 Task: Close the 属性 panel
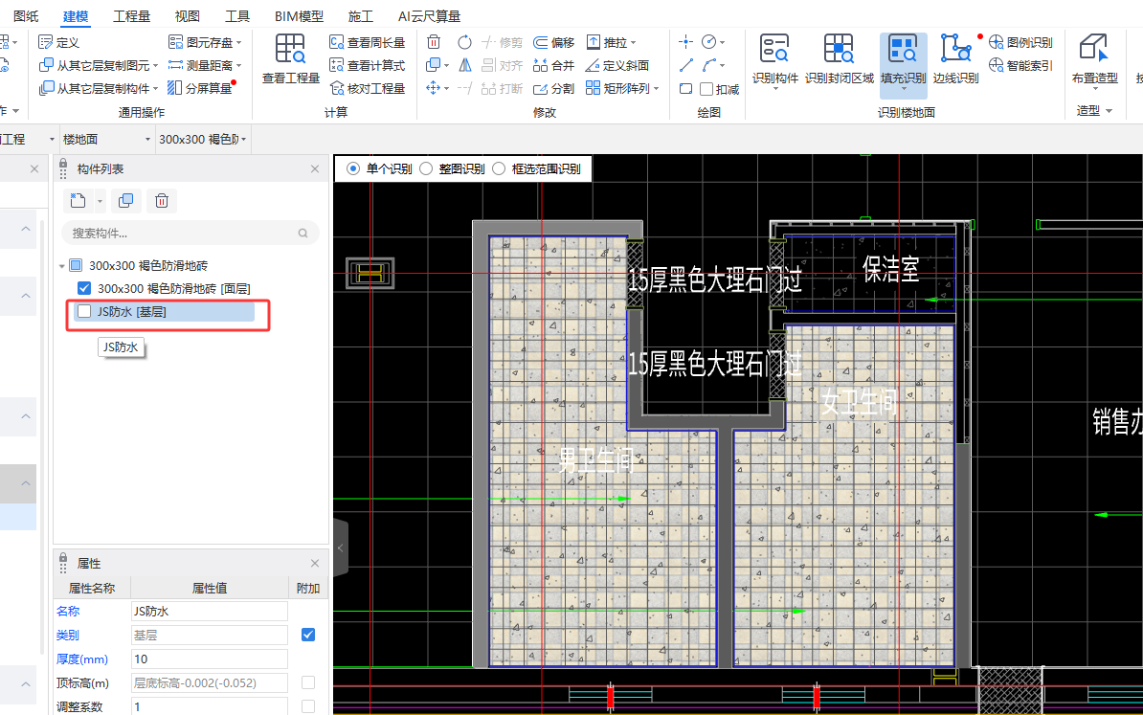click(315, 563)
